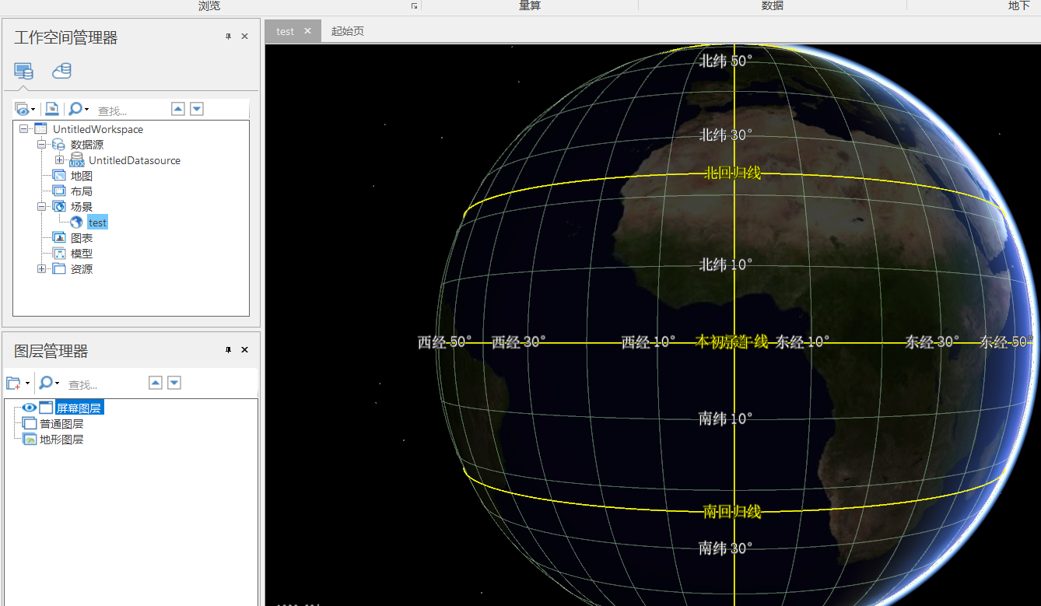This screenshot has height=606, width=1041.
Task: Close the 图层管理器 panel
Action: pos(244,350)
